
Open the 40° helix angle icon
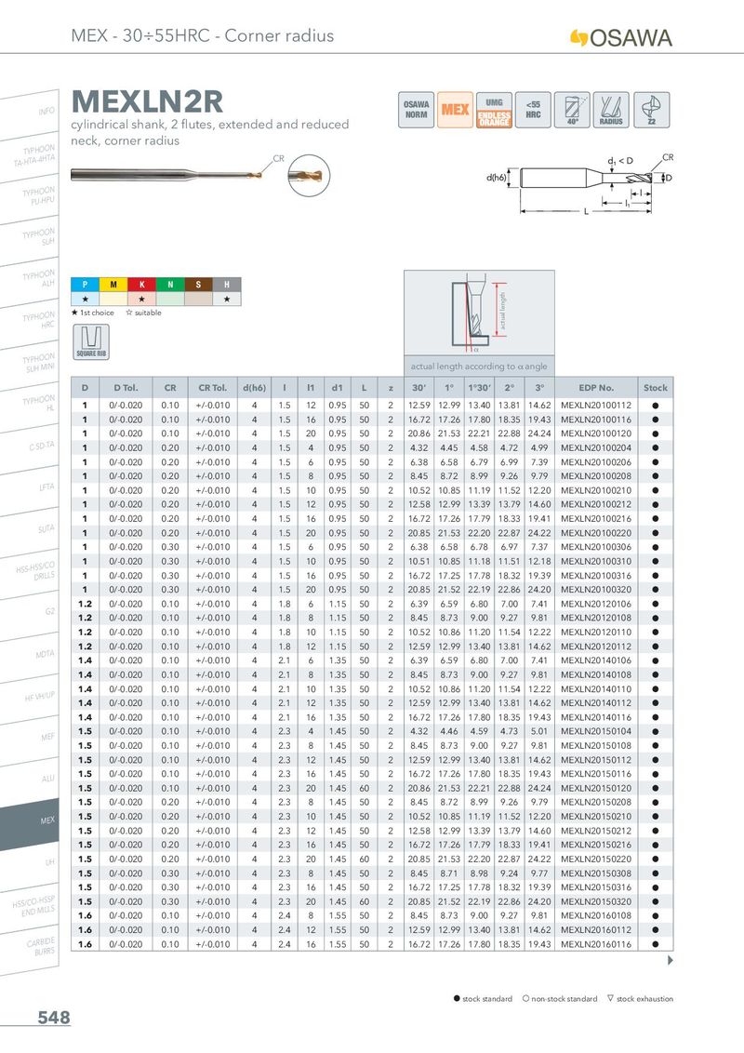[x=572, y=110]
